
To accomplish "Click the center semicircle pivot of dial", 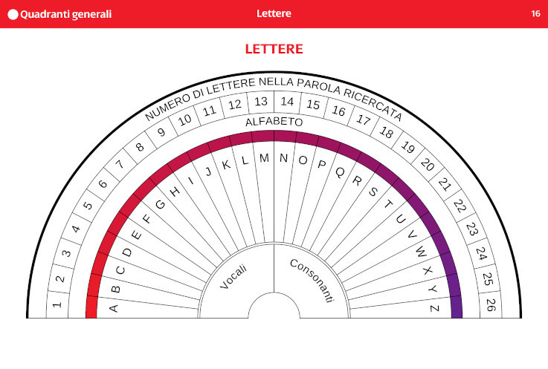I will point(274,307).
